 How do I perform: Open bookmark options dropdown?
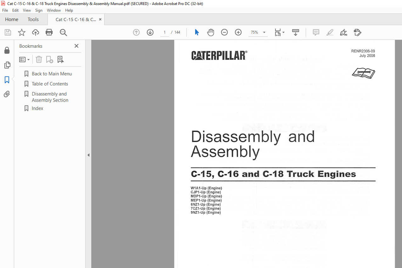(25, 59)
